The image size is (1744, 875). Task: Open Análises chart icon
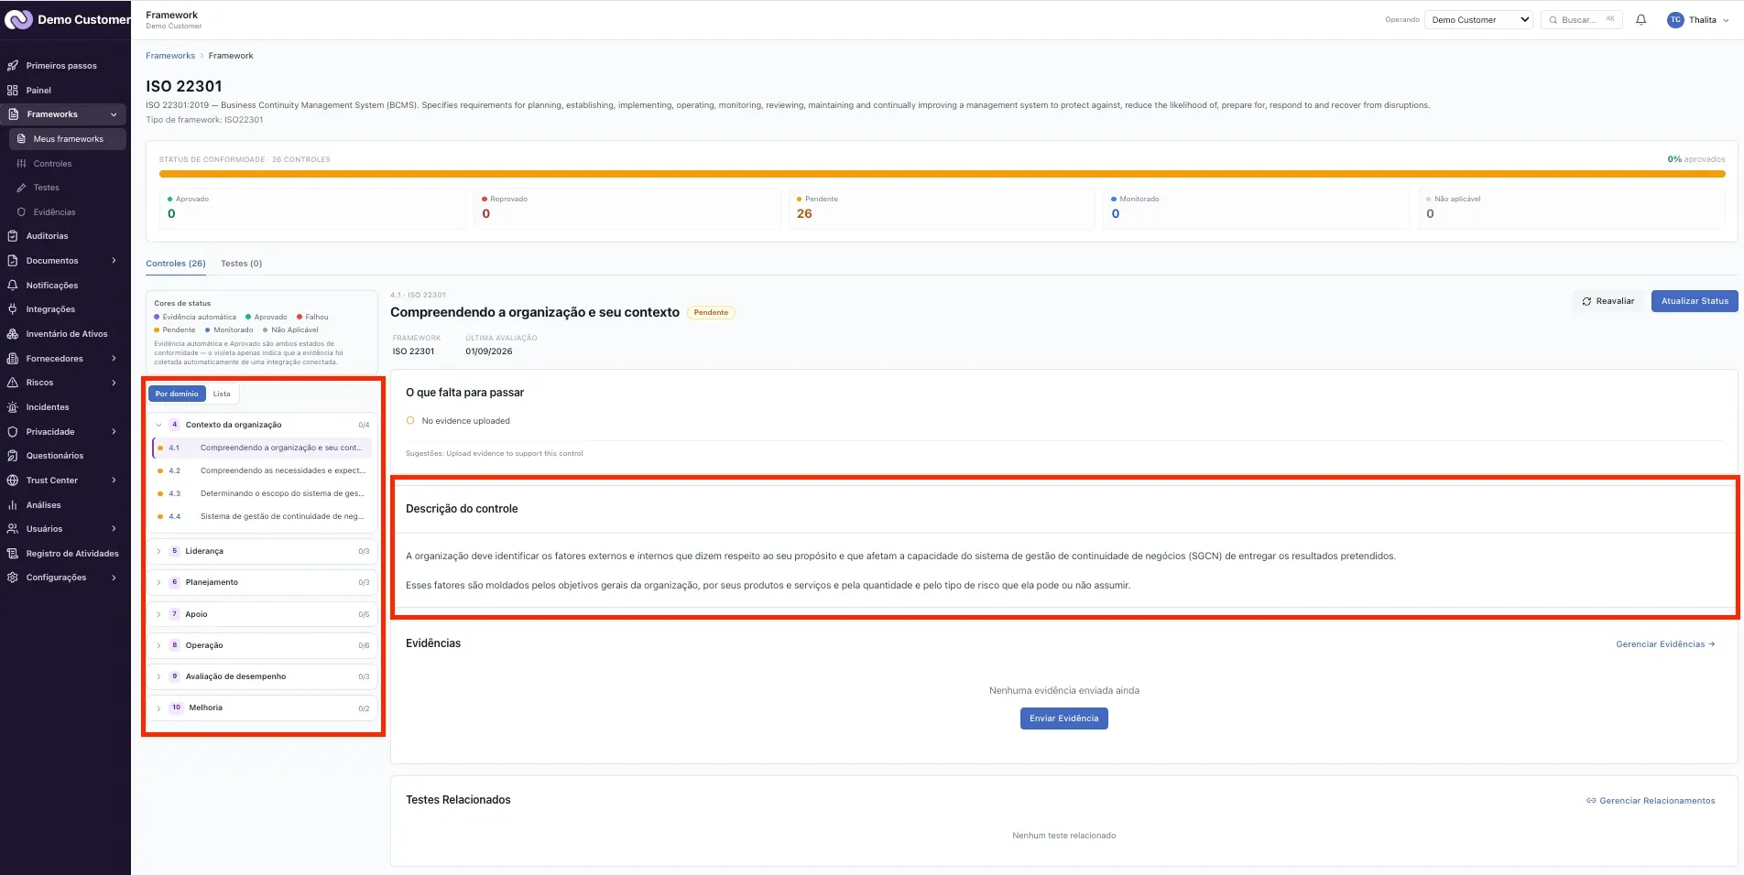13,505
